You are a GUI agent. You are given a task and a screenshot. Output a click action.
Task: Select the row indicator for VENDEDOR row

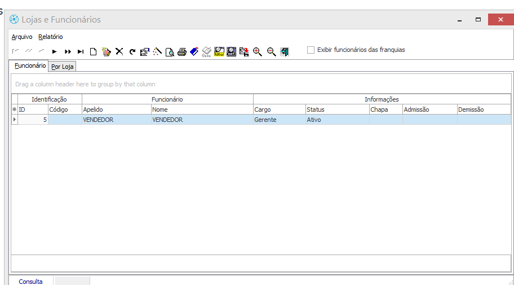(15, 120)
